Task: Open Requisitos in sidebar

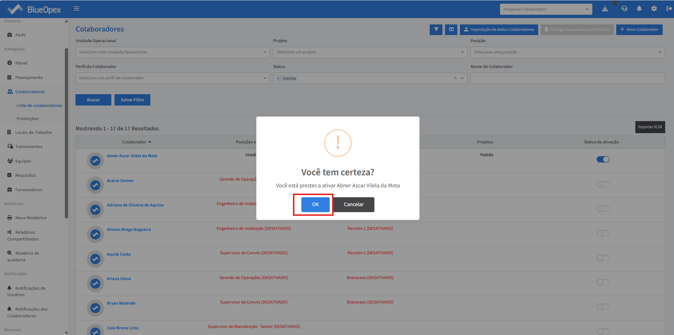Action: [x=26, y=175]
